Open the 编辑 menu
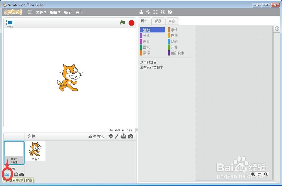Screen dimensions: 282x186 pyautogui.click(x=55, y=12)
